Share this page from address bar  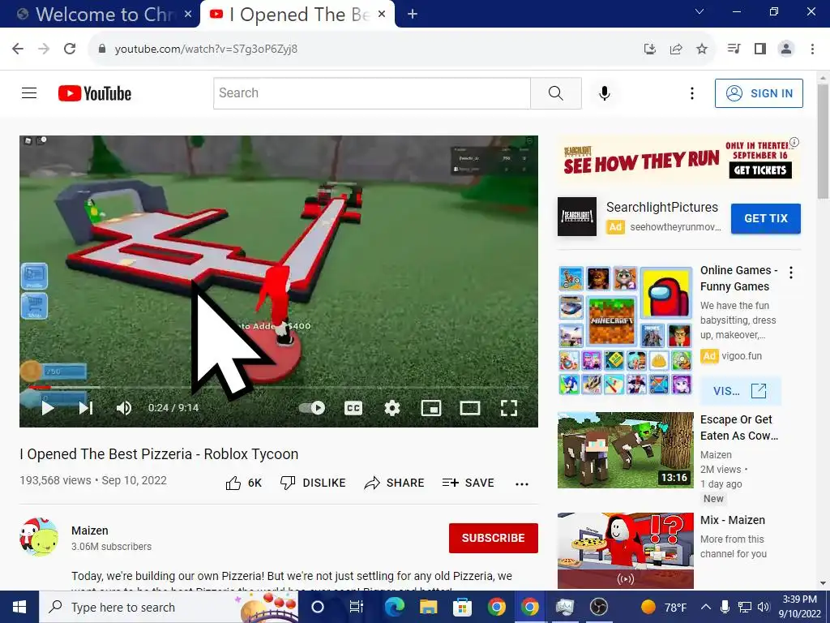click(x=676, y=49)
